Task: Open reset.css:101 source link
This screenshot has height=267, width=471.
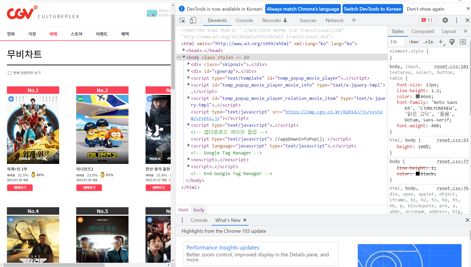Action: click(x=451, y=66)
